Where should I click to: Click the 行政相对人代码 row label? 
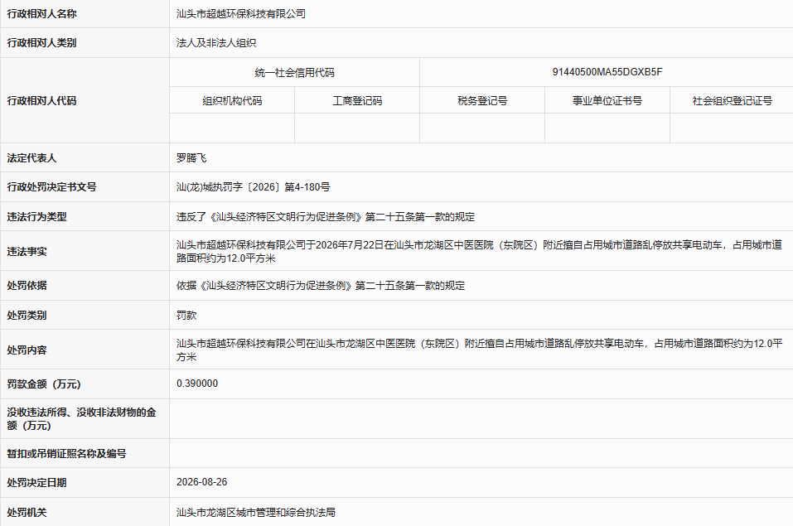coord(41,101)
